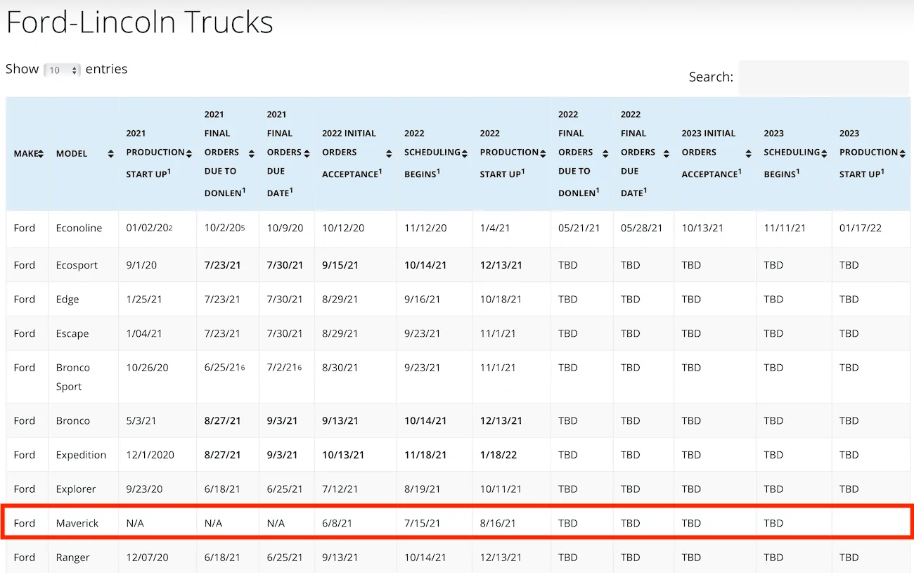Sort by 2023 Initial Orders Acceptance arrows
Viewport: 914px width, 573px height.
[748, 154]
